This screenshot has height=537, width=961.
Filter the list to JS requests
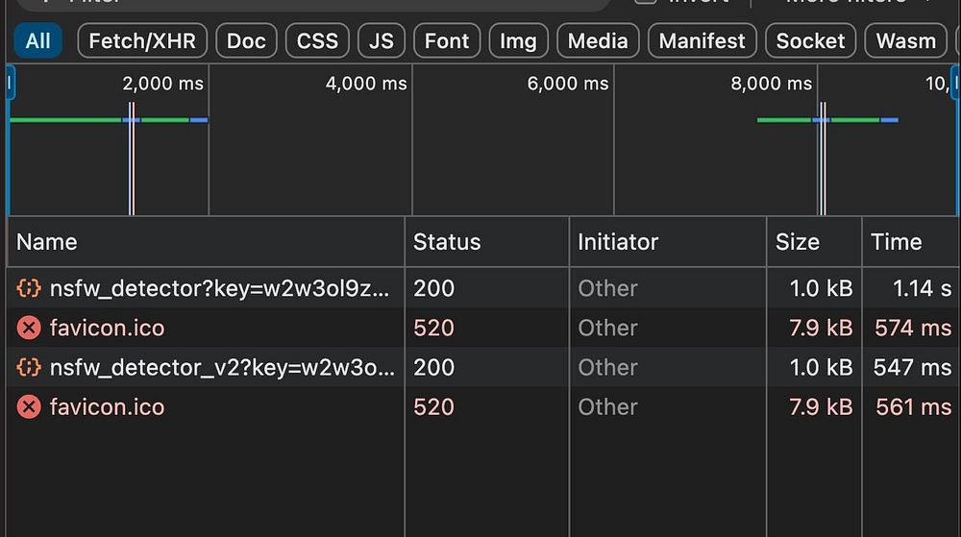point(382,41)
